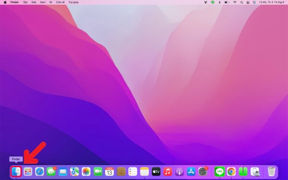The width and height of the screenshot is (288, 180).
Task: Open the green app beside Chrome
Action: (x=243, y=172)
